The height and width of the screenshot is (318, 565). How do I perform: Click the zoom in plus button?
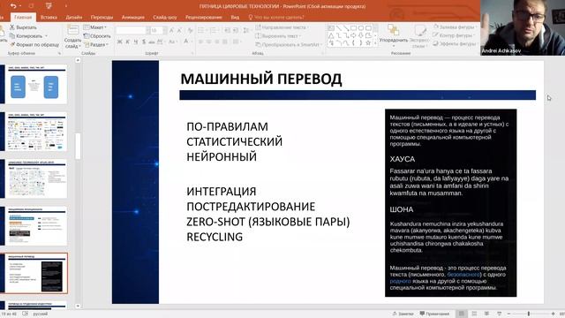tap(554, 314)
